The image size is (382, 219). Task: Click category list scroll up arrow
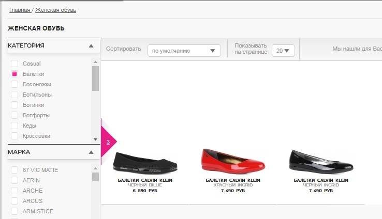95,62
